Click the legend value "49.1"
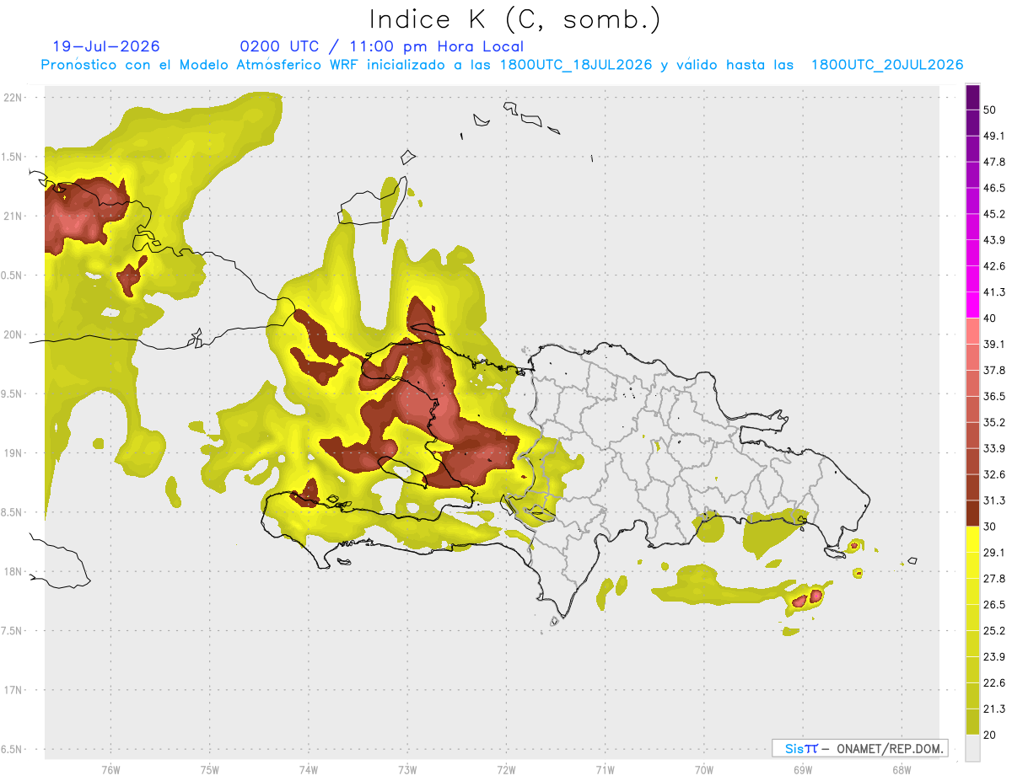This screenshot has width=1012, height=781. click(994, 136)
